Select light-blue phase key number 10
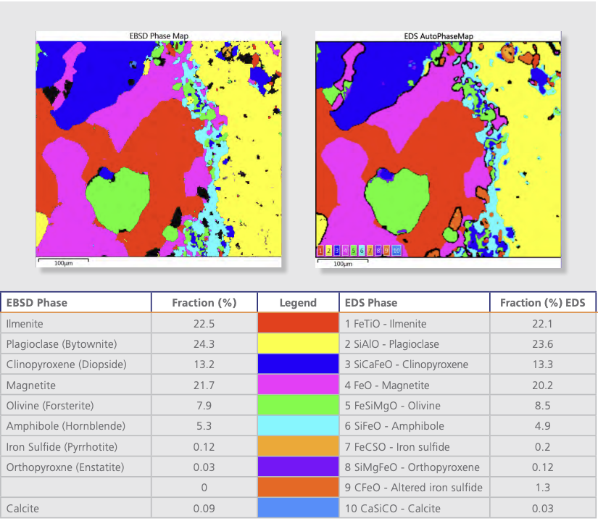This screenshot has height=521, width=598. (x=396, y=251)
